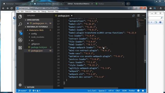The image size is (165, 93).
Task: Collapse the Material.io-Web folder
Action: pyautogui.click(x=38, y=30)
